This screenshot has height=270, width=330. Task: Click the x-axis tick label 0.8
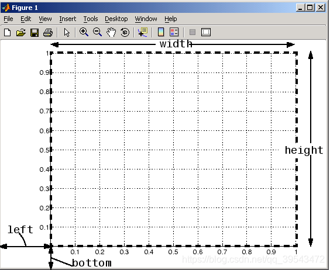(247, 252)
